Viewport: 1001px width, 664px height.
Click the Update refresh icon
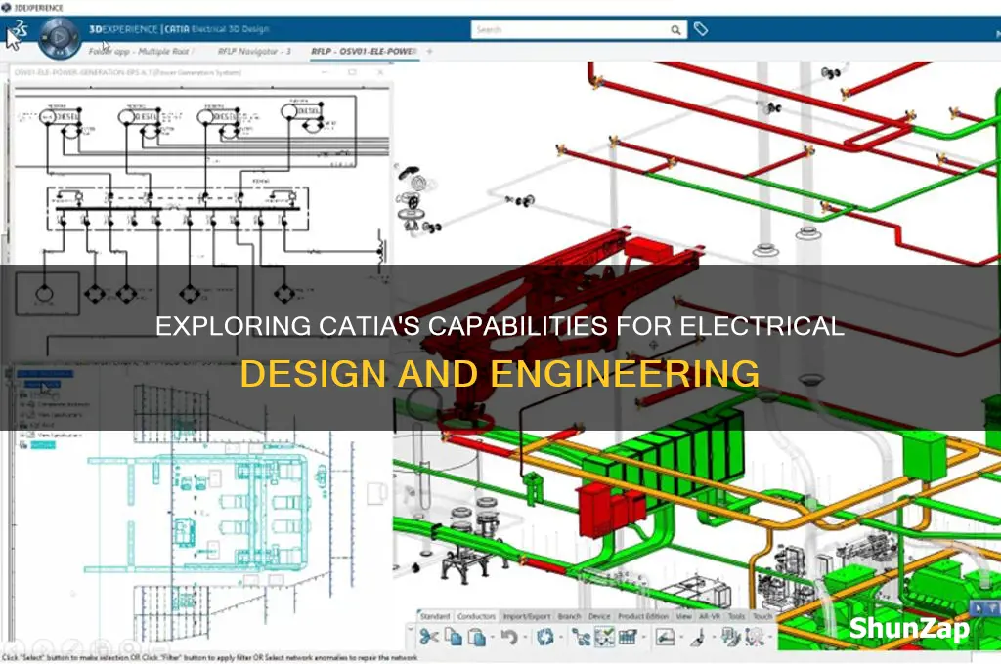(x=545, y=637)
